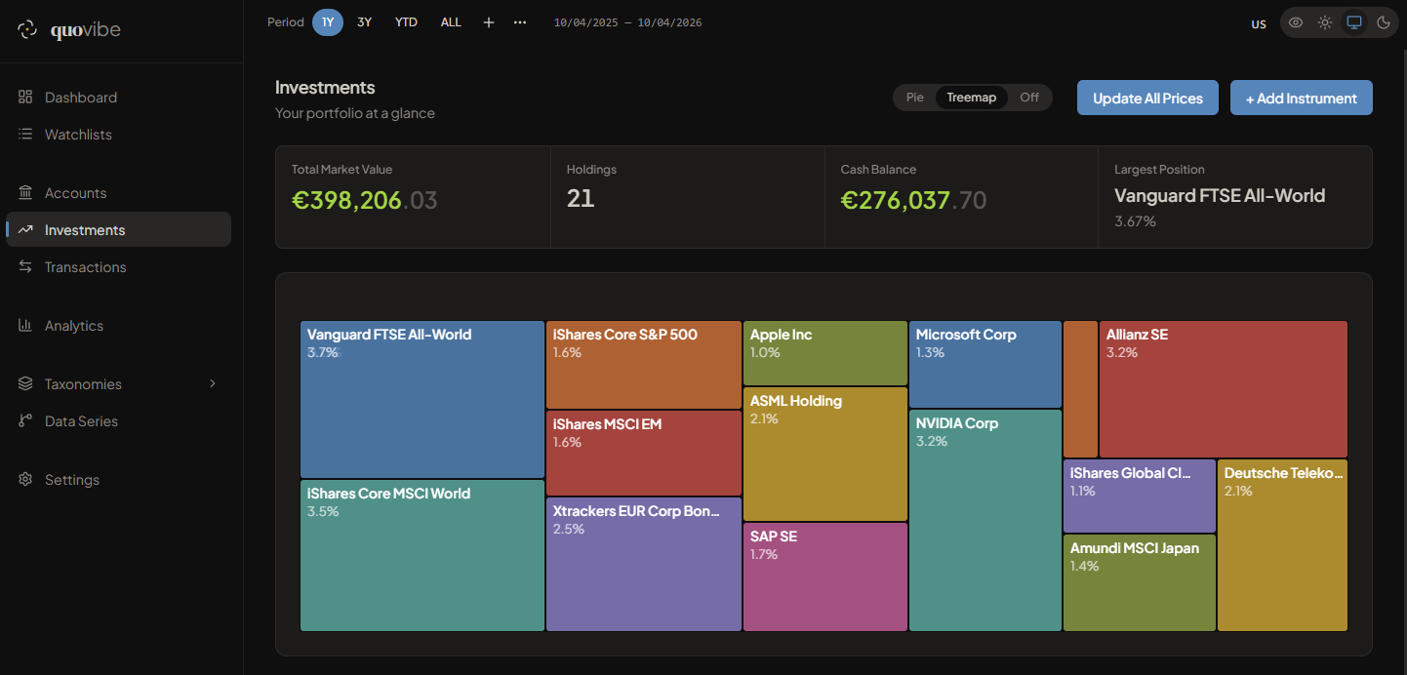Open more period options ellipsis menu
This screenshot has height=675, width=1407.
pyautogui.click(x=520, y=22)
